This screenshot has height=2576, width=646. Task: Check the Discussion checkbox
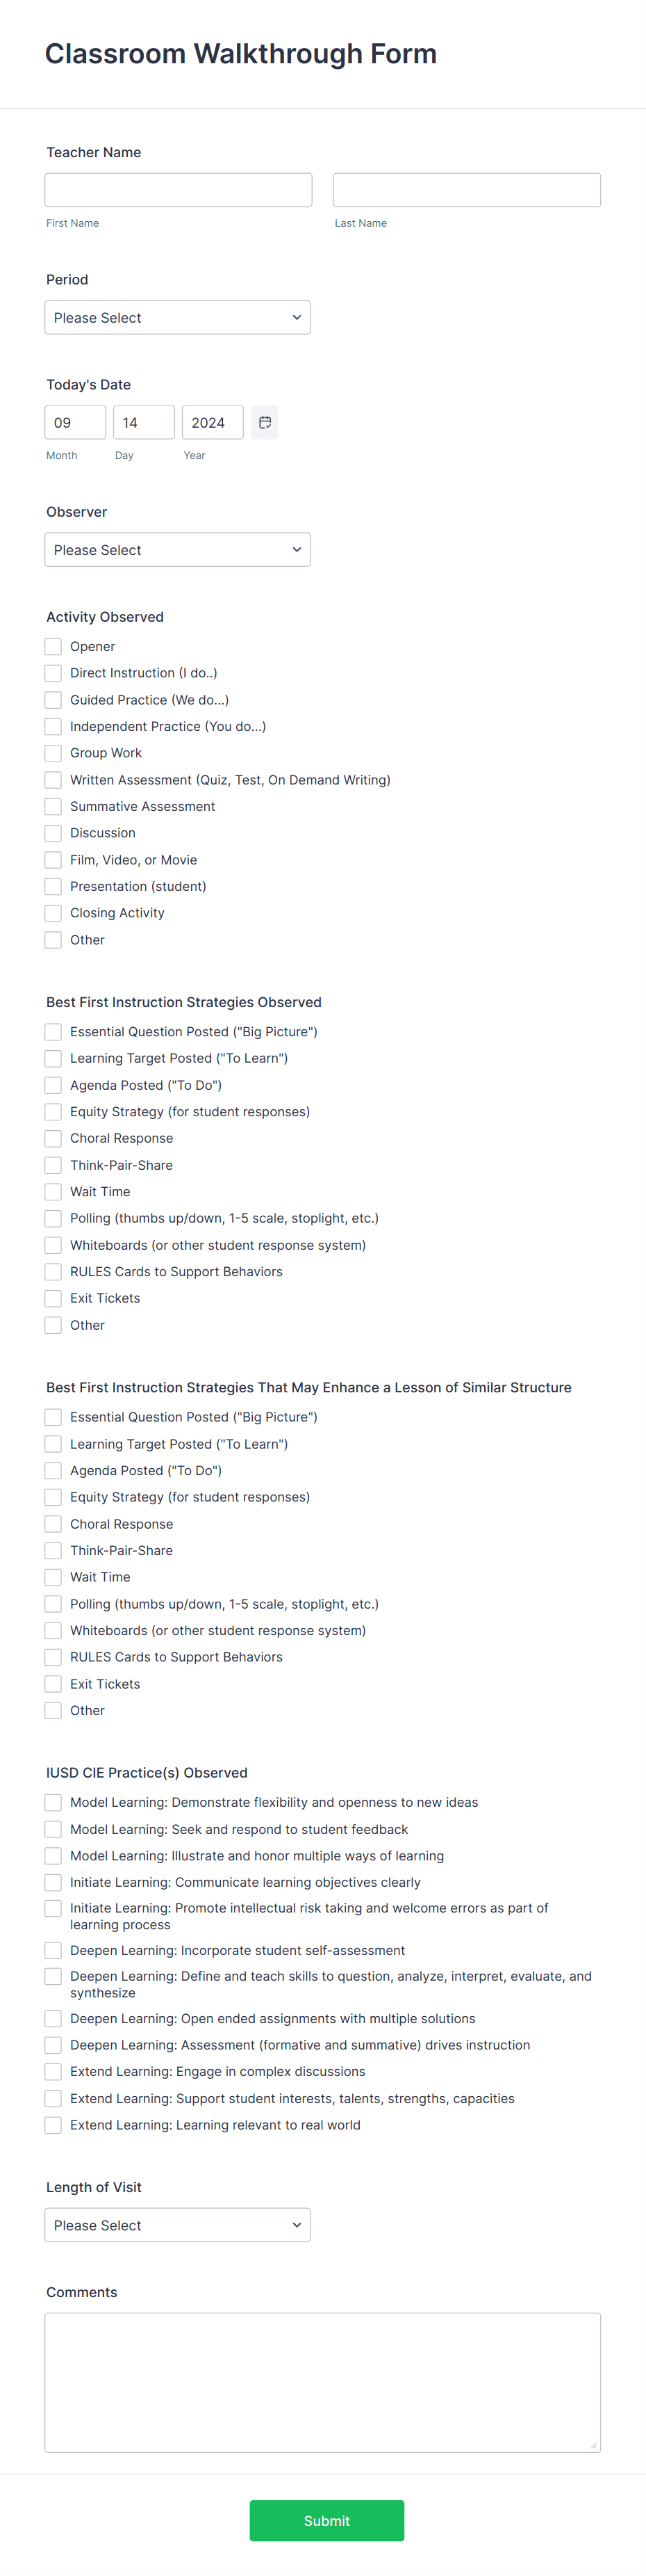(52, 833)
